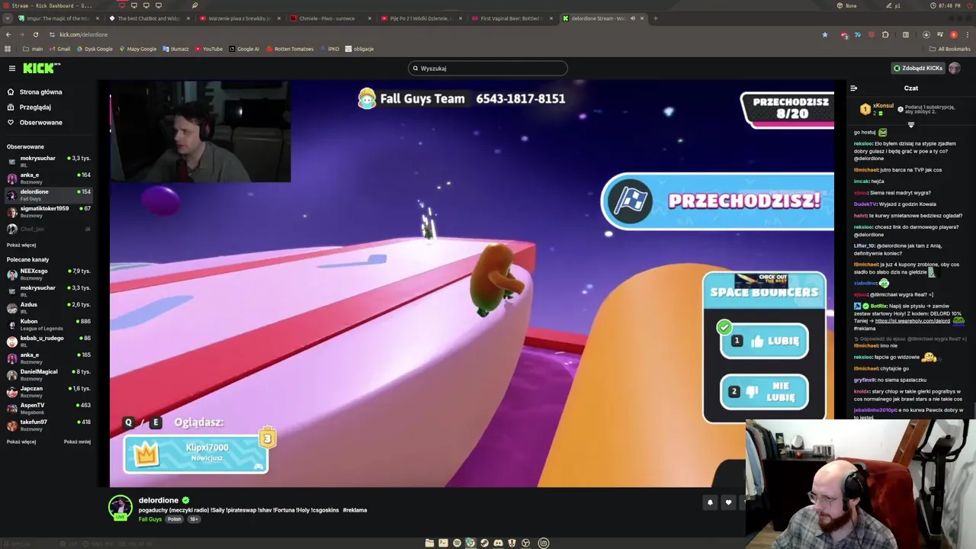Mute the delordione Stream tab audio
This screenshot has width=976, height=549.
[x=632, y=18]
